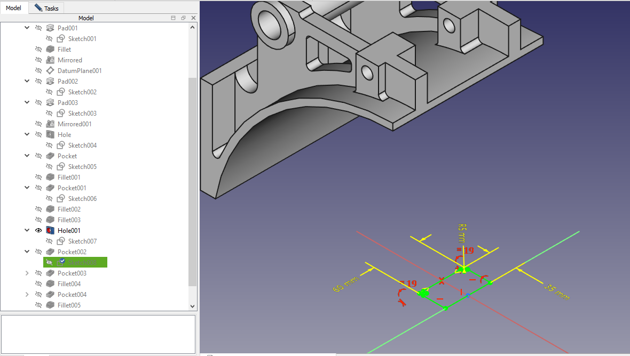Click the DatumPlane001 diamond icon

[50, 71]
